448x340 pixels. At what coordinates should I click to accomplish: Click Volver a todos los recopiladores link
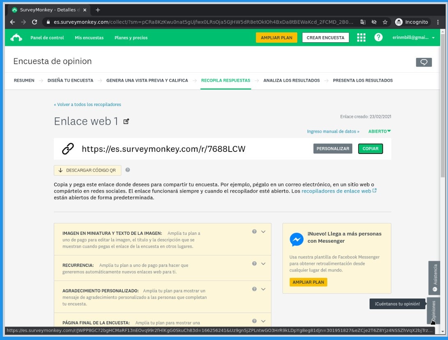coord(87,104)
